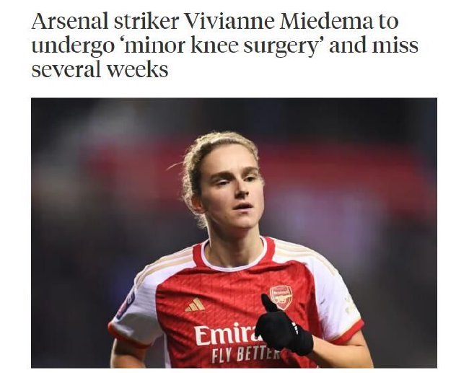
Task: Click 'several weeks' in the headline
Action: pyautogui.click(x=99, y=71)
